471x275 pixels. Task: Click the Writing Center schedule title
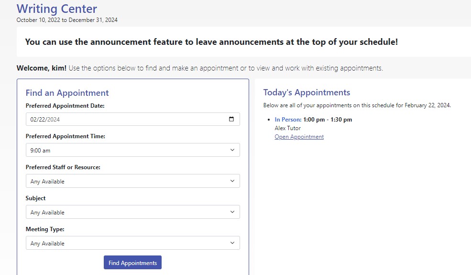56,9
